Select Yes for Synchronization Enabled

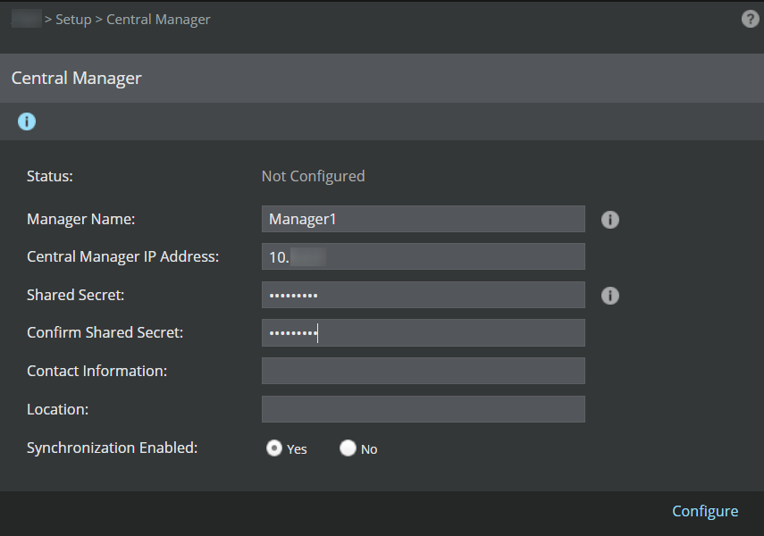click(274, 448)
